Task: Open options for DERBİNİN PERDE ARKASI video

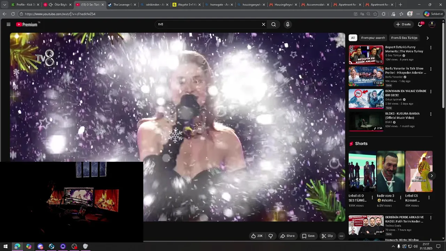Action: tap(431, 218)
